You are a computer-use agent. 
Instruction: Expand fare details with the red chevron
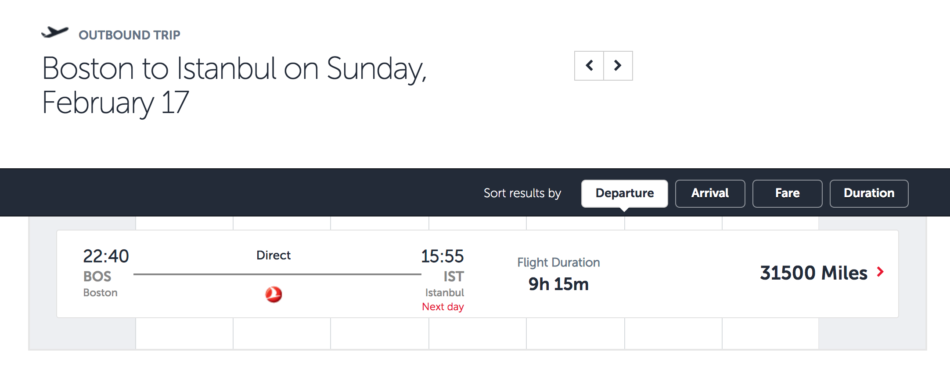[880, 272]
